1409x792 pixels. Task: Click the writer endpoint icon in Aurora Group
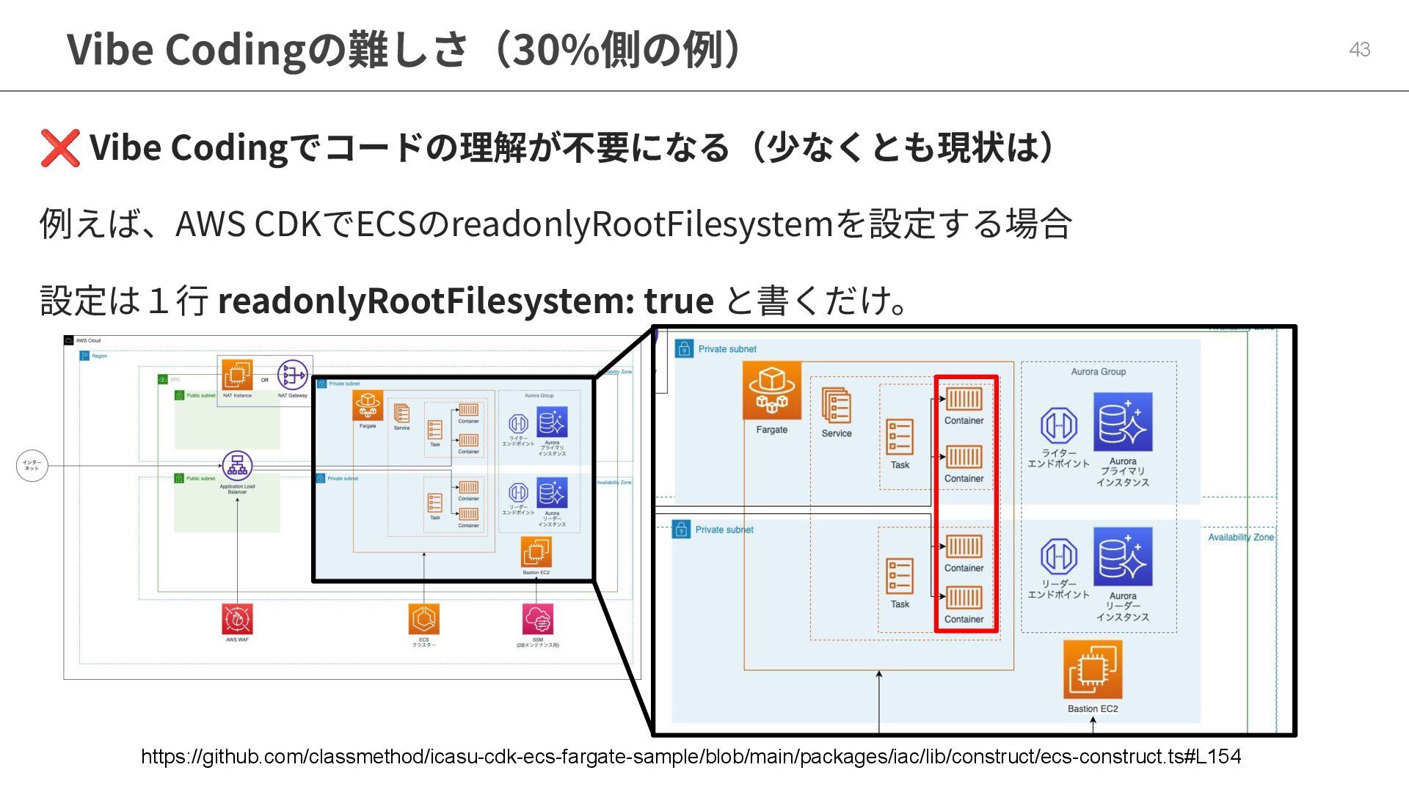[x=1058, y=425]
